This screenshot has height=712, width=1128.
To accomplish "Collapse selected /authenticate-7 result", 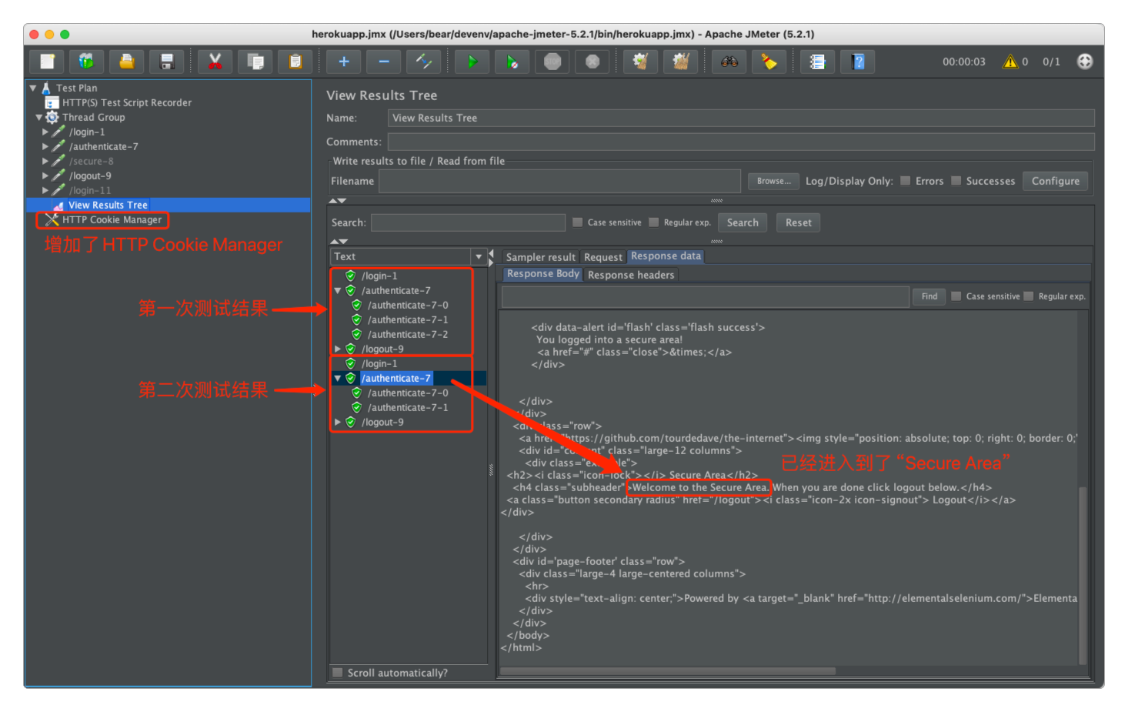I will click(337, 378).
